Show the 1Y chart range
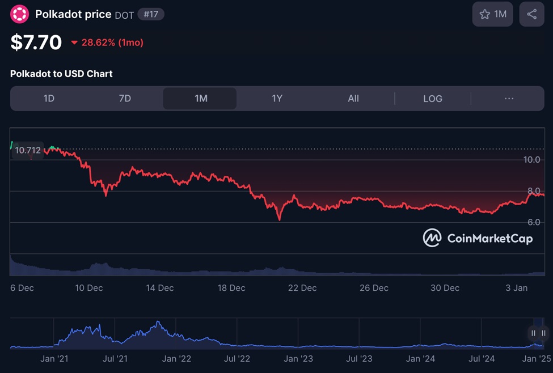The image size is (553, 373). tap(277, 99)
